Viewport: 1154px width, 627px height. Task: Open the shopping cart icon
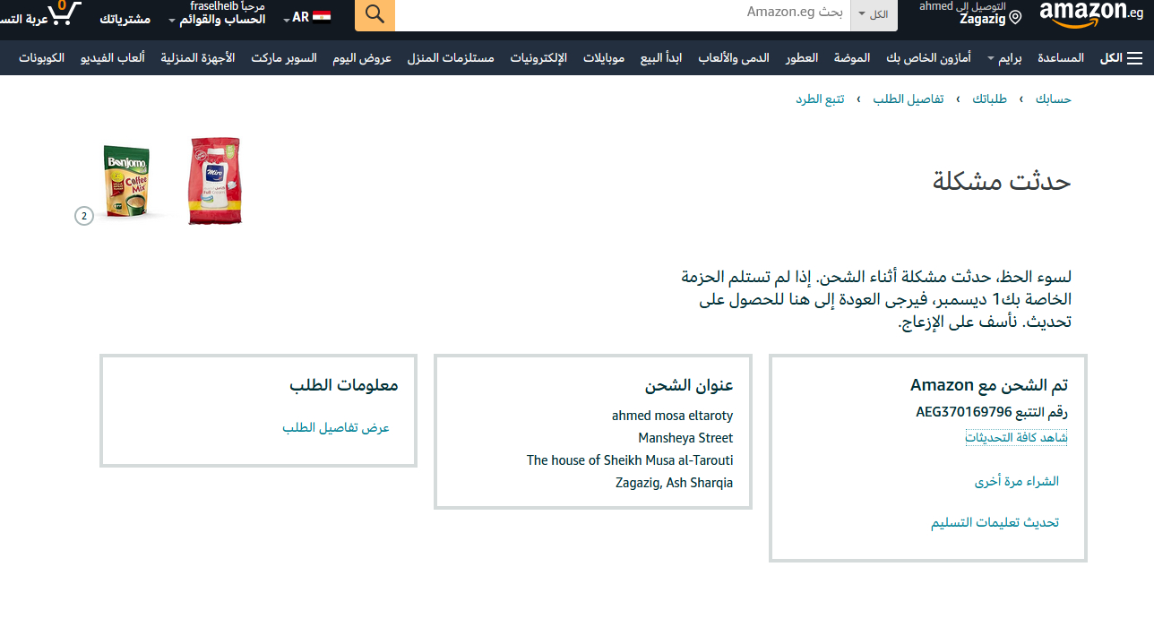coord(65,13)
